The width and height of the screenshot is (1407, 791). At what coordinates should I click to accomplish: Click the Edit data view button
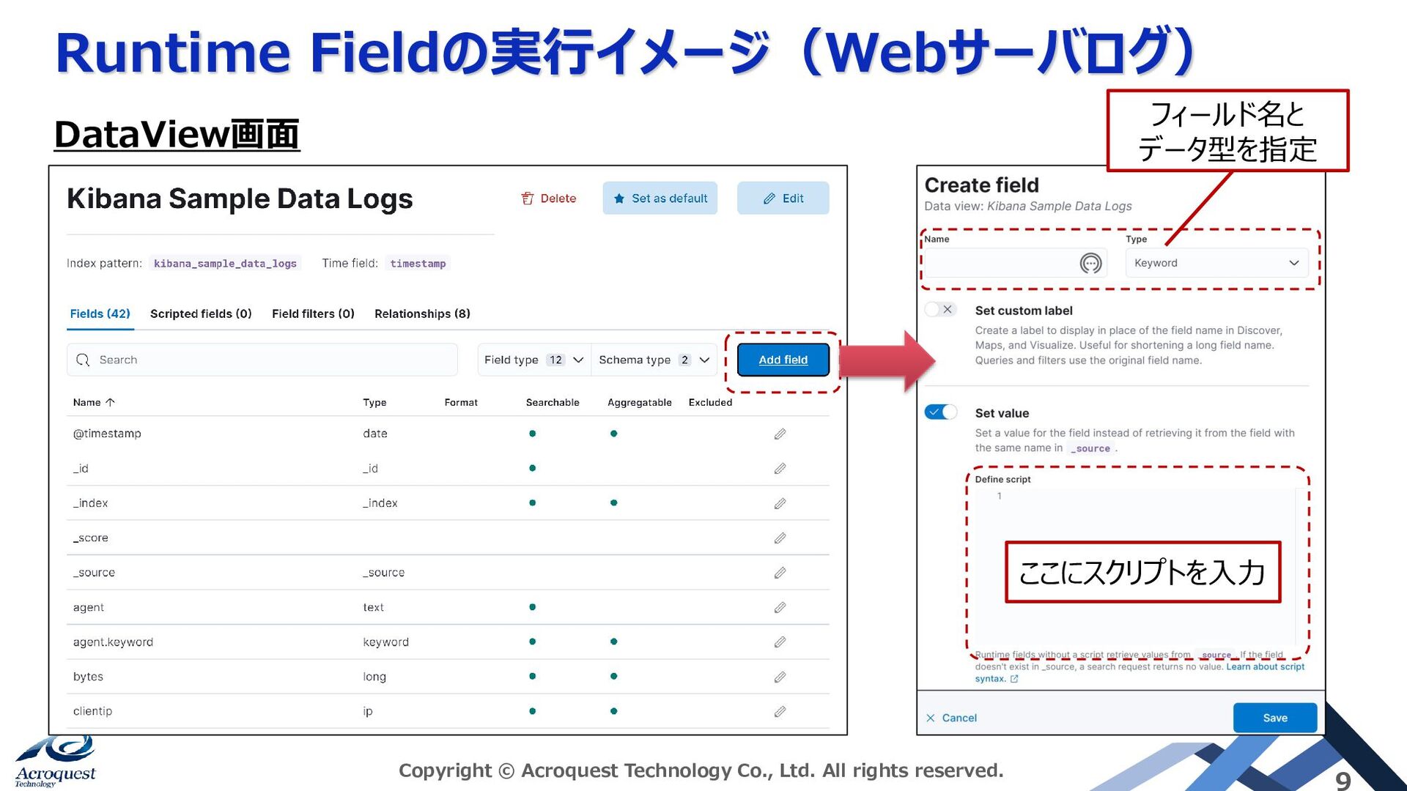point(783,198)
